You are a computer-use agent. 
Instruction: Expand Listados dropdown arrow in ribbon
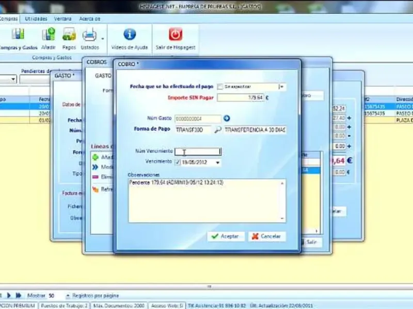[x=102, y=39]
